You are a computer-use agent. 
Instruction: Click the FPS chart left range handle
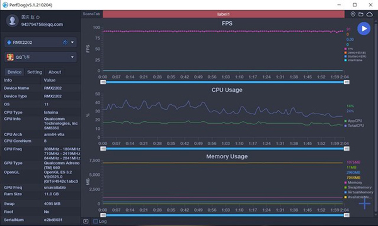(x=103, y=82)
